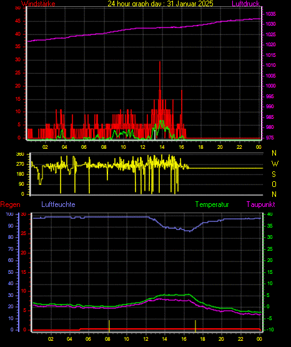Click the yellow marker after 17 hours
The width and height of the screenshot is (291, 347).
click(195, 326)
